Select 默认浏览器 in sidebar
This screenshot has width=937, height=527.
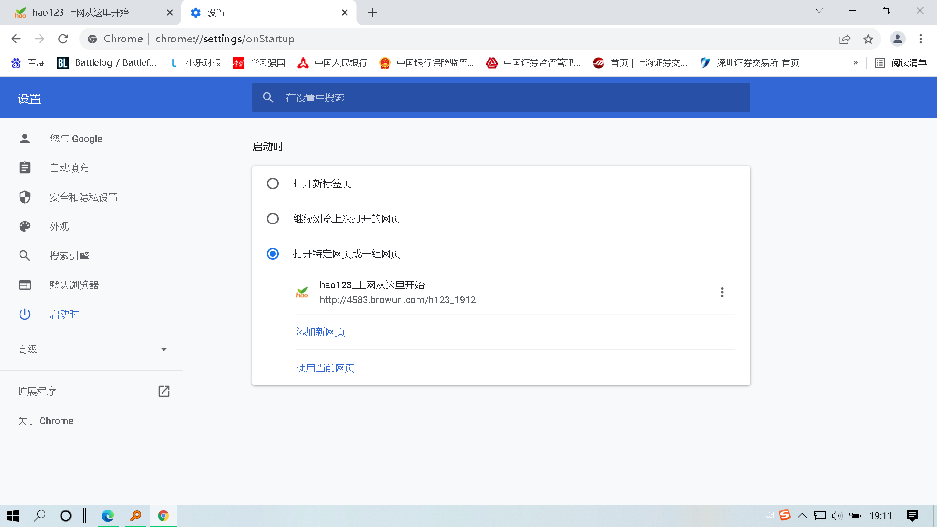click(74, 285)
